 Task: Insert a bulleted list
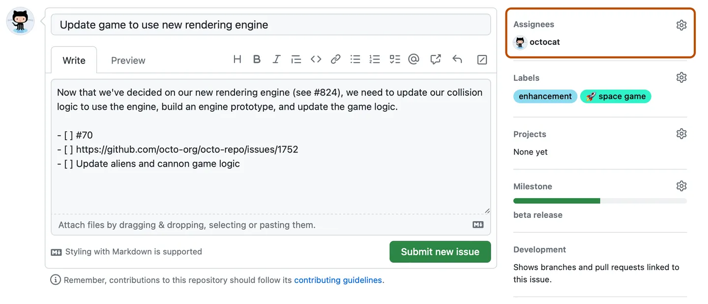pyautogui.click(x=355, y=60)
